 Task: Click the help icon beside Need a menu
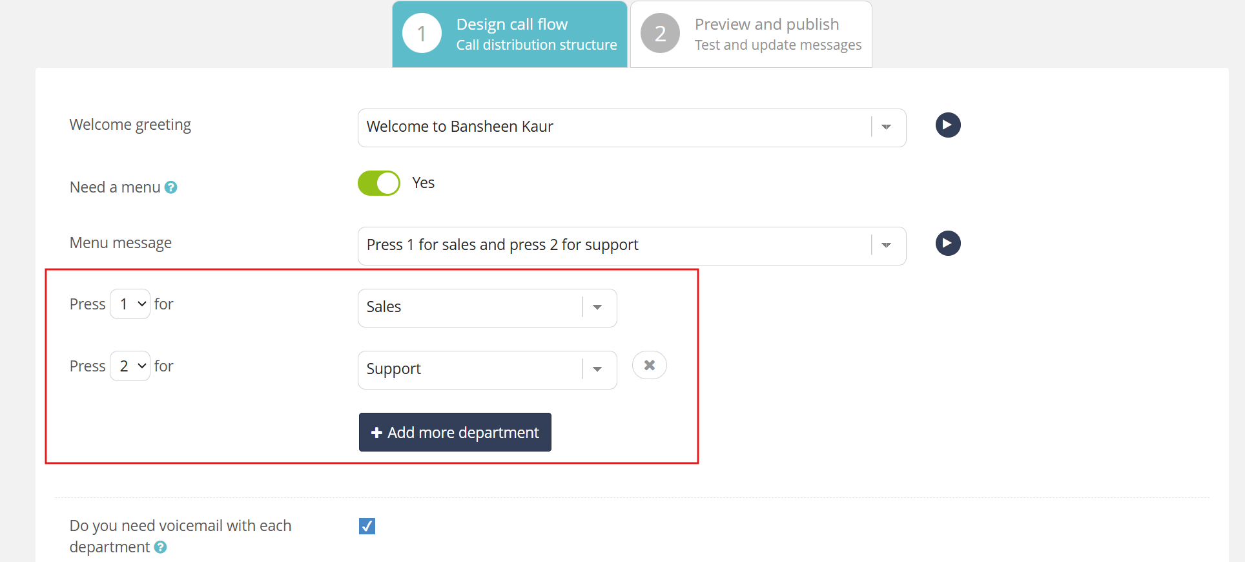(171, 187)
